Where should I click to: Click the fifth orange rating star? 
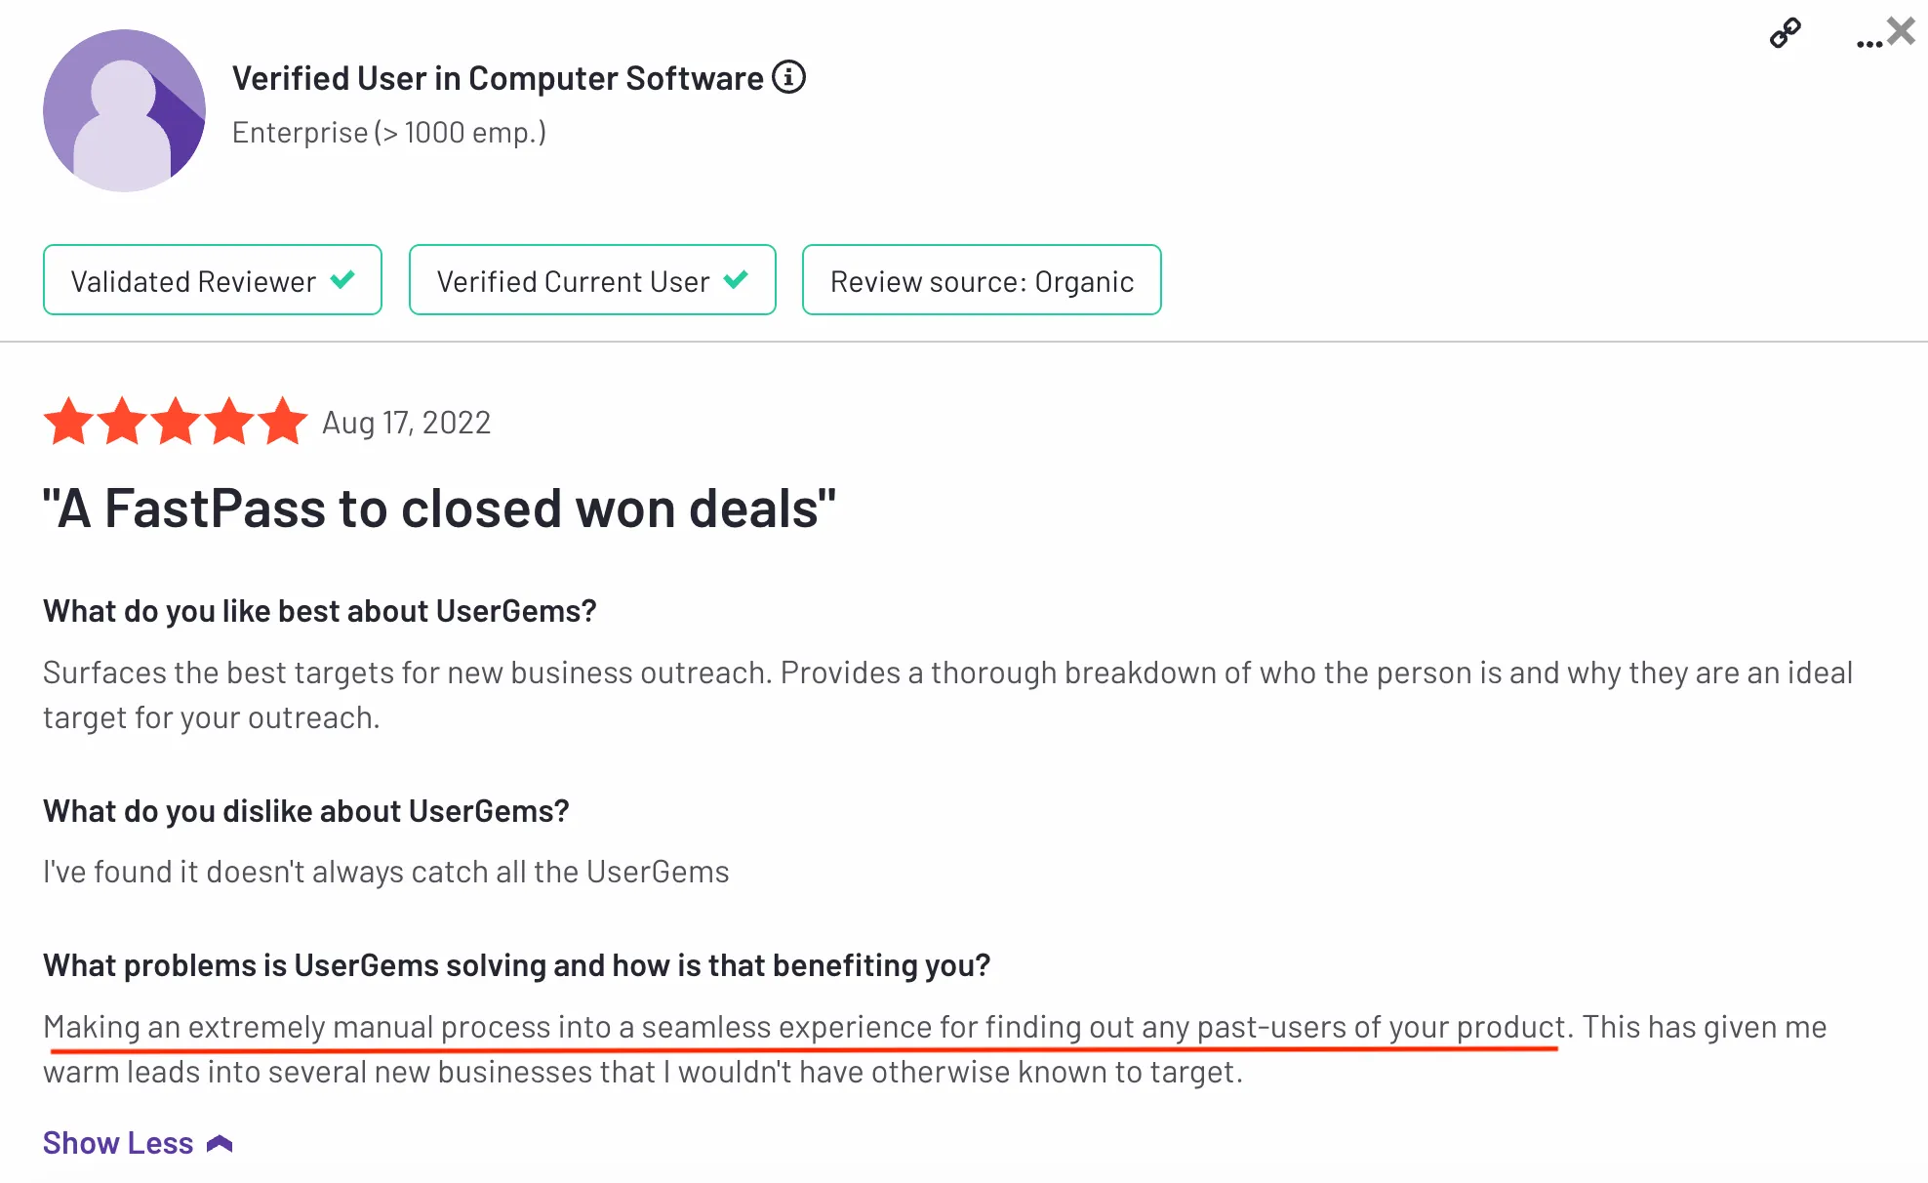[282, 422]
